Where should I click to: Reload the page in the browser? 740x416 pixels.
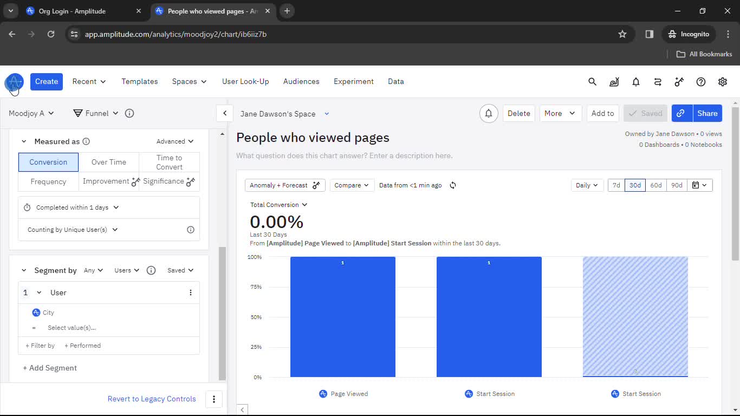point(51,34)
